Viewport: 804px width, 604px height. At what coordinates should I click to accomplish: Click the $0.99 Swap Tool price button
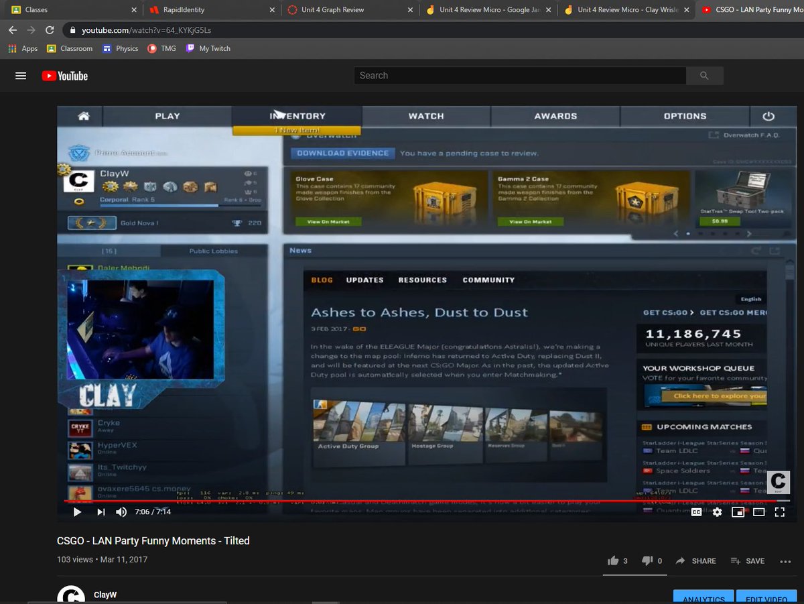coord(720,221)
